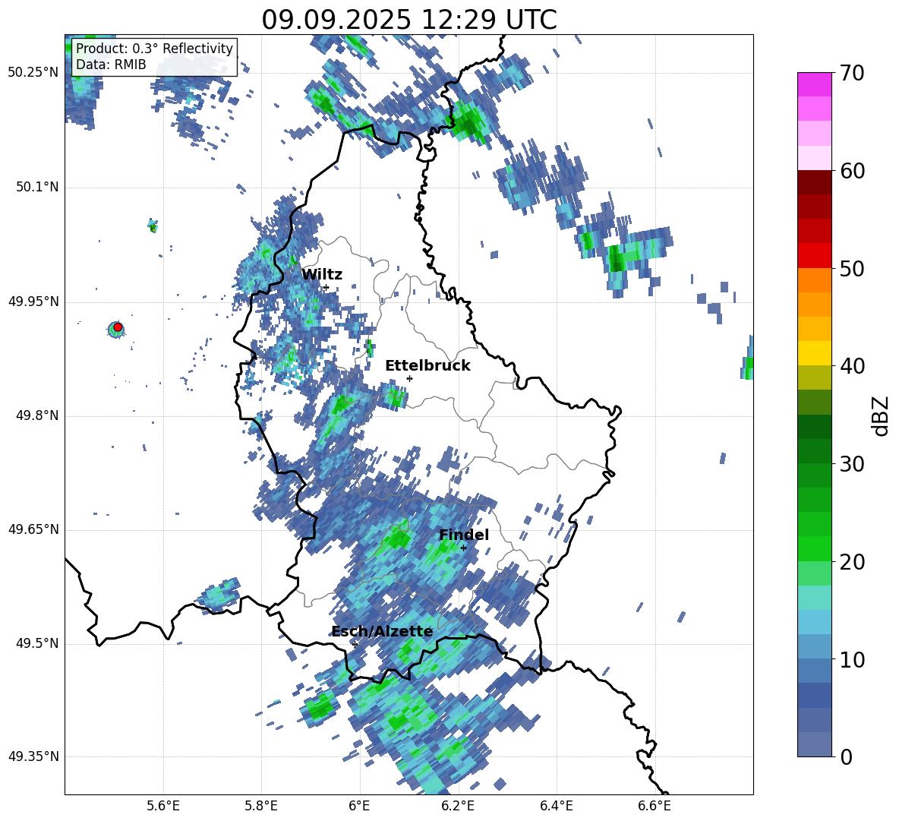Click the Wiltz cross marker
Viewport: 899px width, 821px height.
pos(326,287)
